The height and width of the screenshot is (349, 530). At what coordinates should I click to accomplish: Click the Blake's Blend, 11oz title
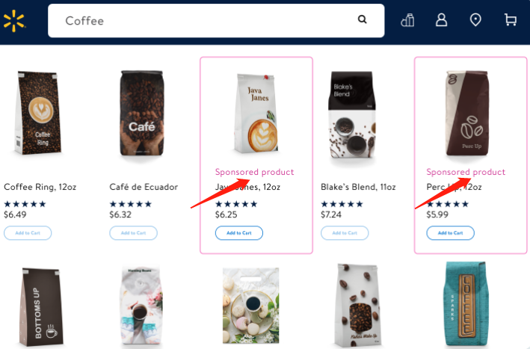click(358, 187)
